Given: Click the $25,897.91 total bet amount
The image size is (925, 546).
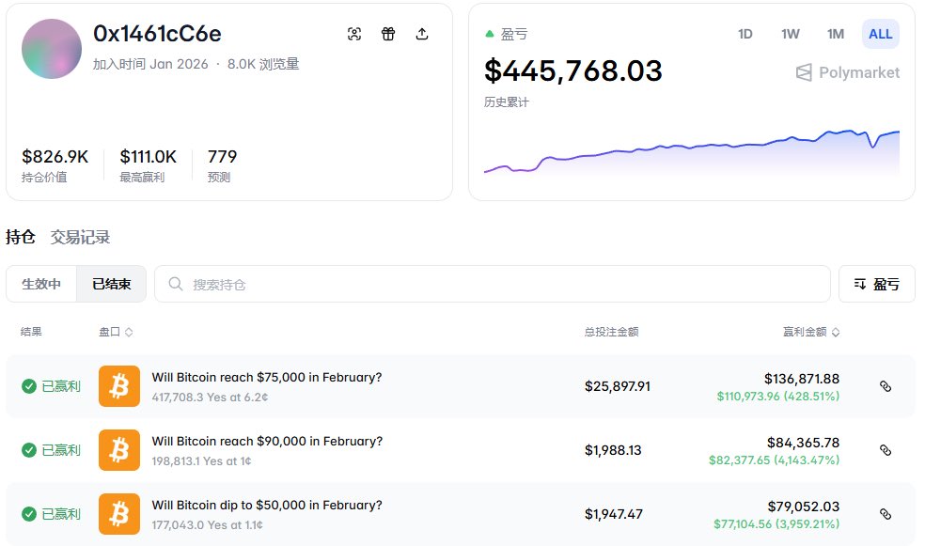Looking at the screenshot, I should point(617,386).
